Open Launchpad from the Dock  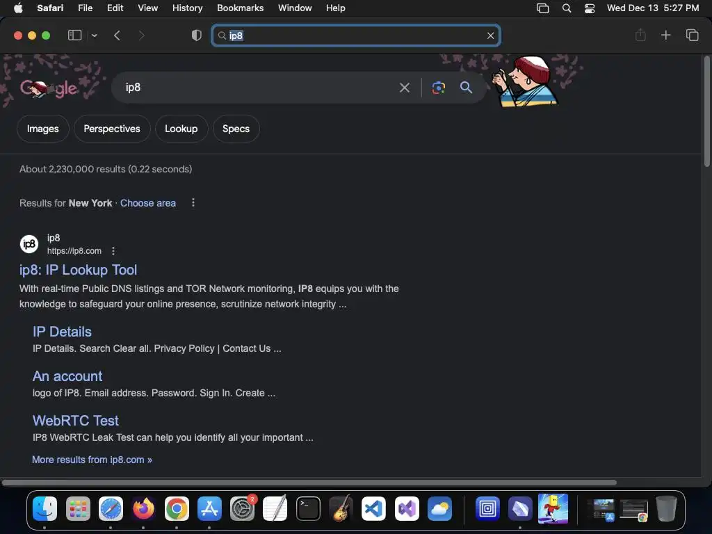(x=78, y=508)
